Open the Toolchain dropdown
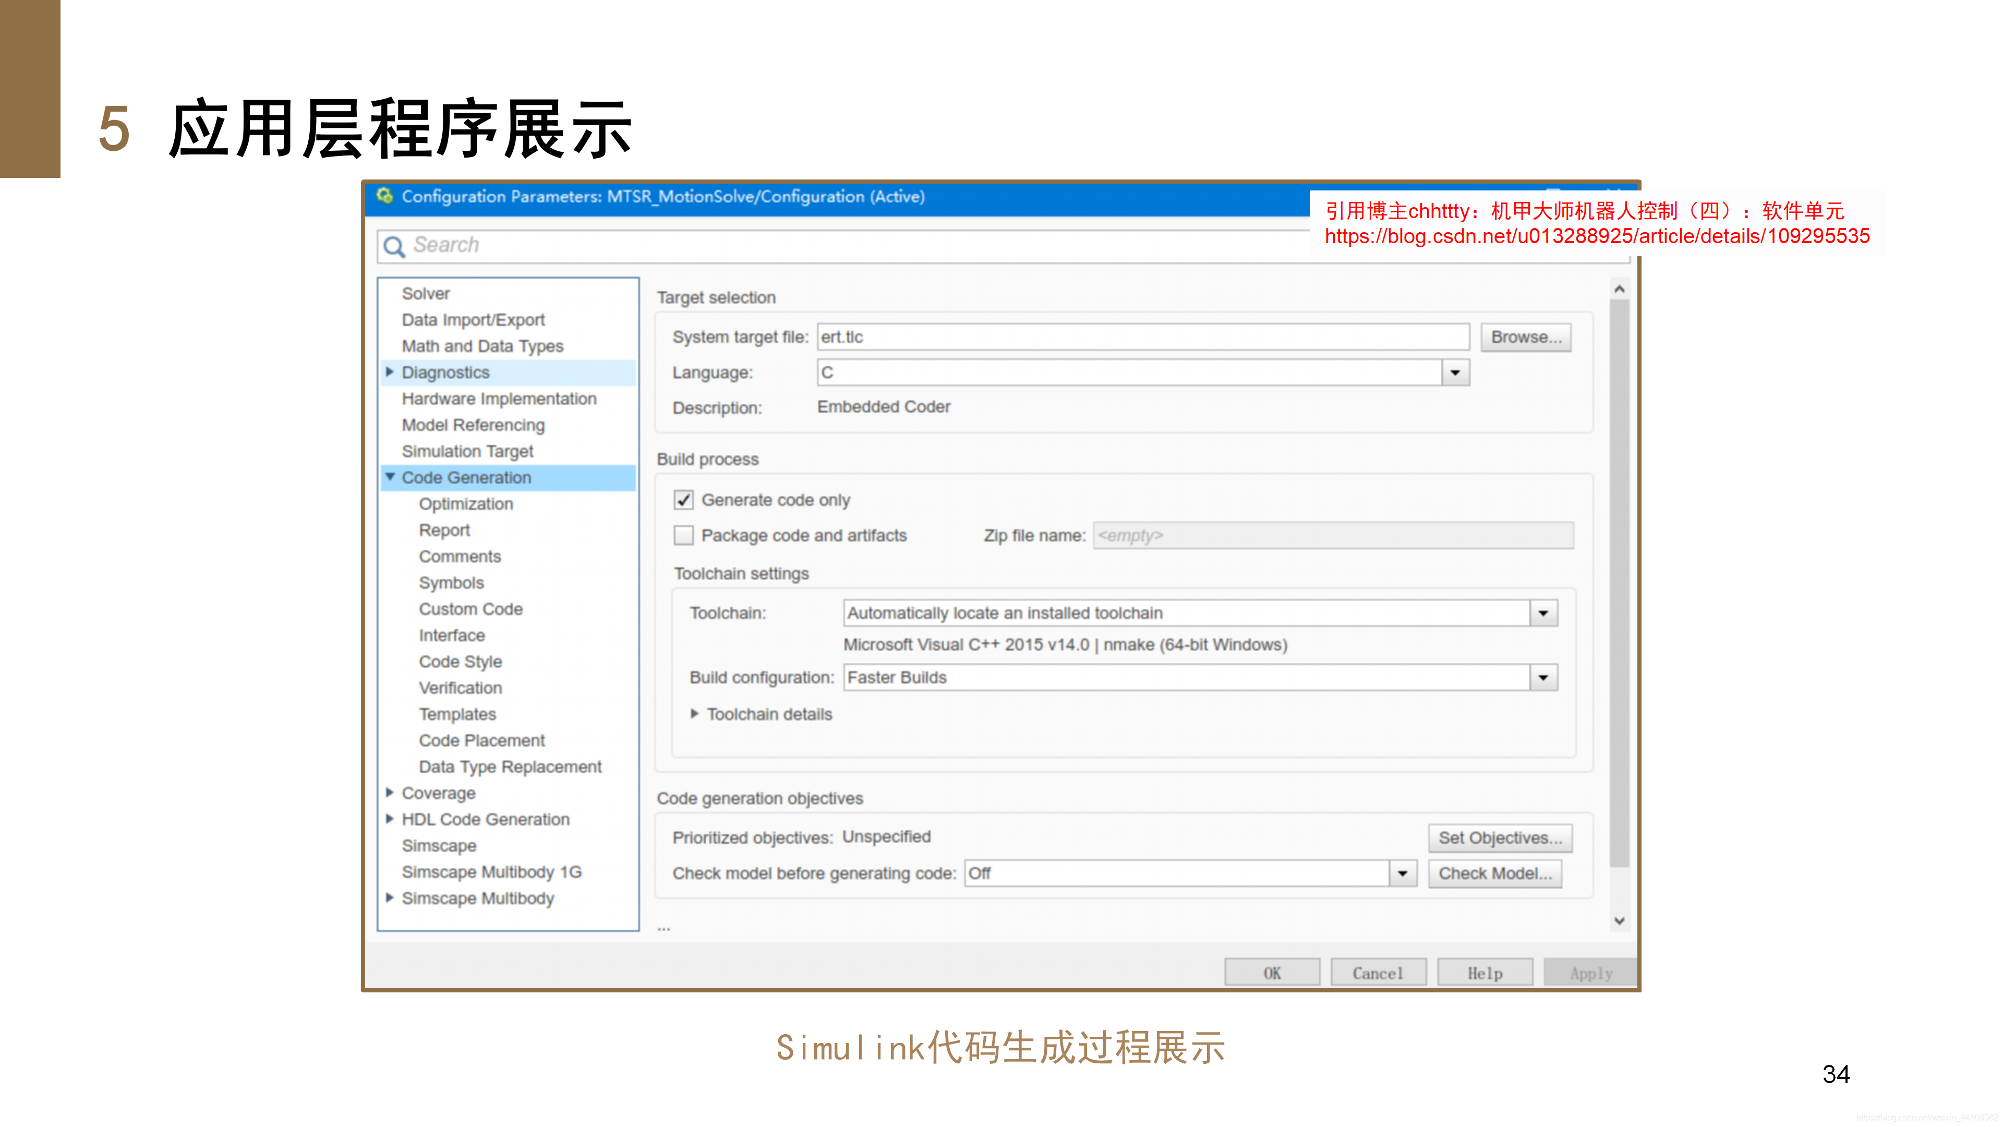The image size is (2003, 1127). coord(1543,613)
